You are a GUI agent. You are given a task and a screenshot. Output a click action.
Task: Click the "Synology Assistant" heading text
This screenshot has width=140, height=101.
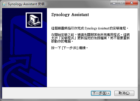click(x=70, y=15)
